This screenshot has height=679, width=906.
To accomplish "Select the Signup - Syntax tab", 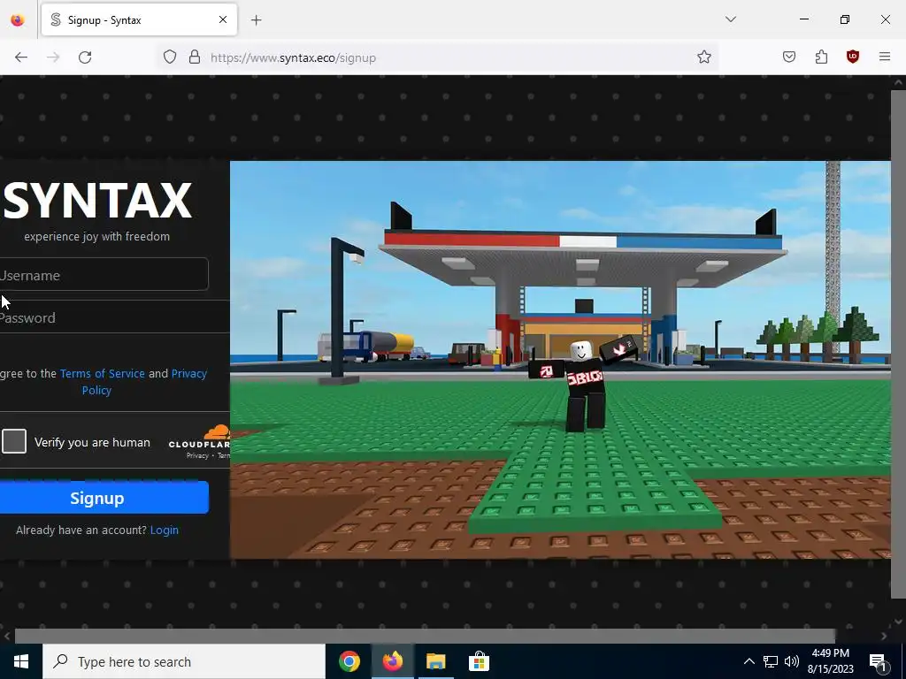I will tap(139, 19).
